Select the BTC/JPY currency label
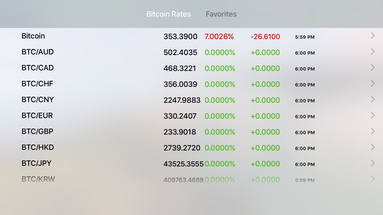The image size is (383, 215). (36, 163)
